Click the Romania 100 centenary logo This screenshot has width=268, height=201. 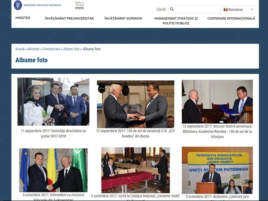pyautogui.click(x=80, y=5)
